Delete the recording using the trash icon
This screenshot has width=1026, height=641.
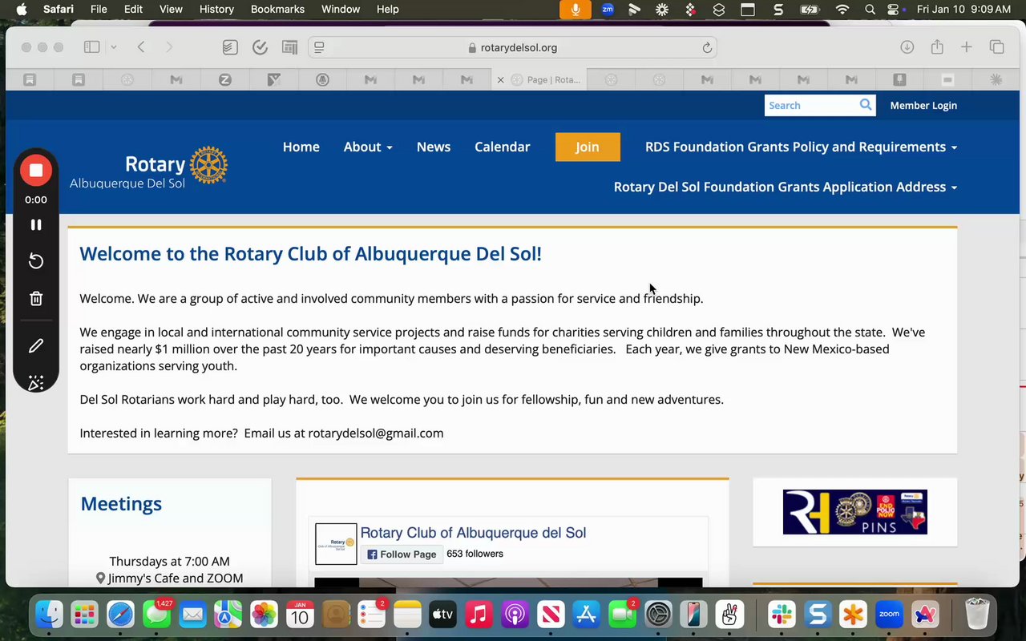[x=36, y=299]
